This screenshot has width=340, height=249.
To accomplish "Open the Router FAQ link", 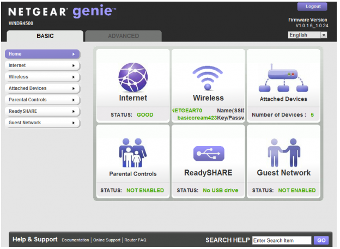I will (x=135, y=240).
